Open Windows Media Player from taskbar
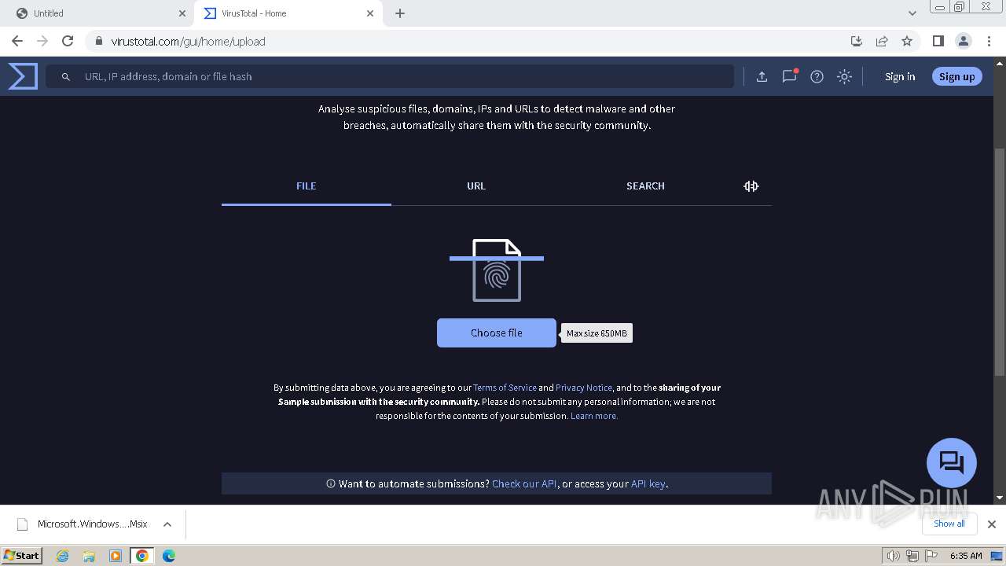 [116, 556]
